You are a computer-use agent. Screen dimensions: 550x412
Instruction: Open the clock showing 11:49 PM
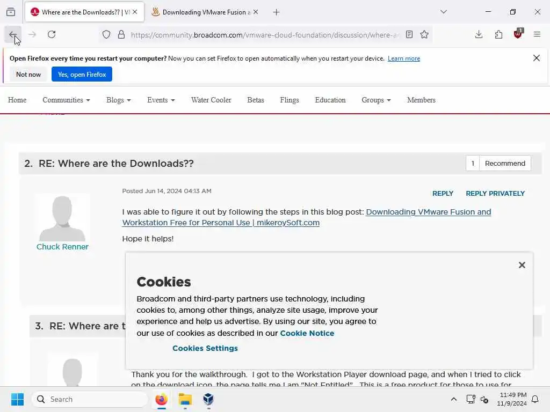pos(512,399)
